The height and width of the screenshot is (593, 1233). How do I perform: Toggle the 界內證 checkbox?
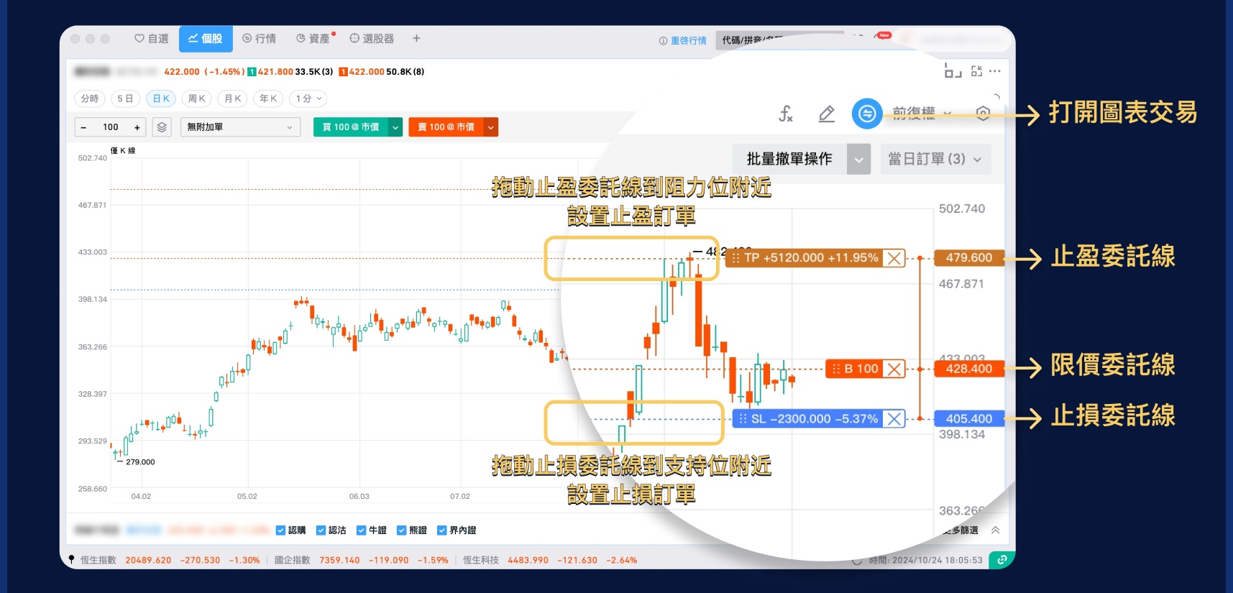coord(442,530)
